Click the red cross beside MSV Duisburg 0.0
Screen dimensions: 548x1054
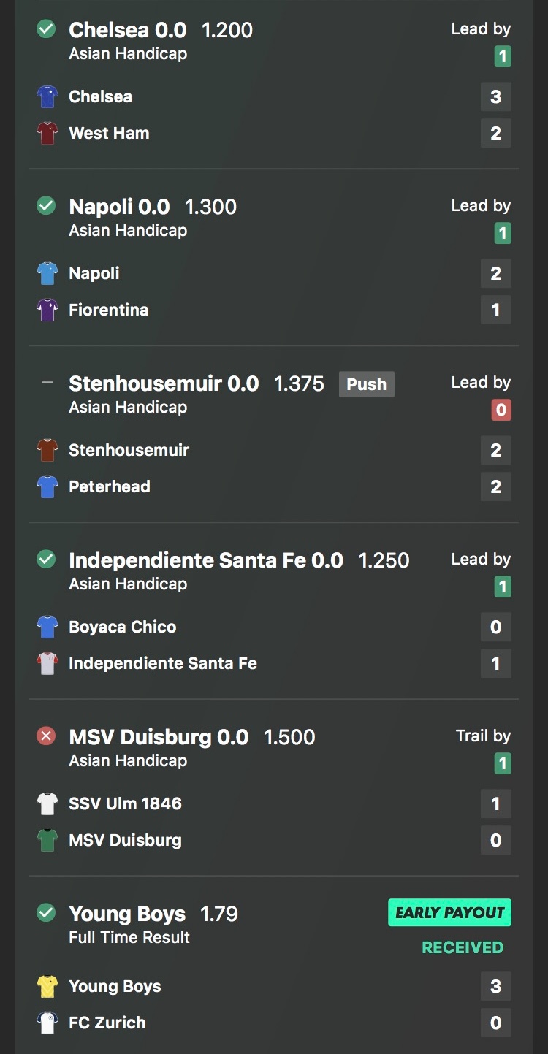point(46,736)
